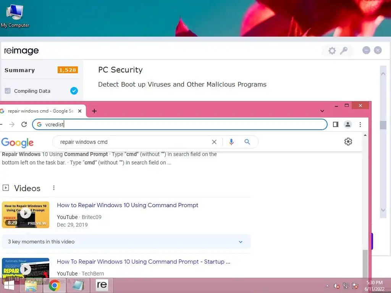Open the Windows Start button
Image resolution: width=391 pixels, height=293 pixels.
pos(9,285)
